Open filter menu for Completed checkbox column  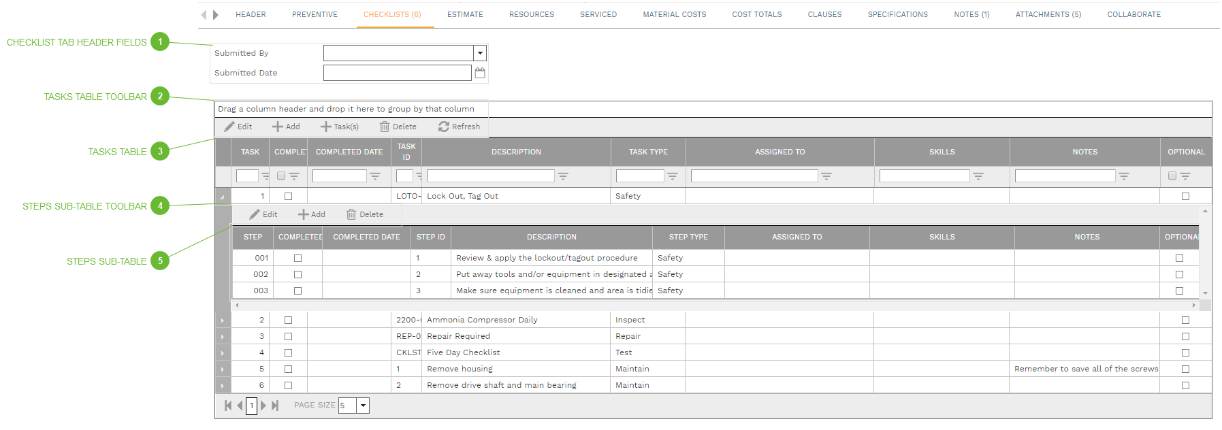(x=294, y=176)
